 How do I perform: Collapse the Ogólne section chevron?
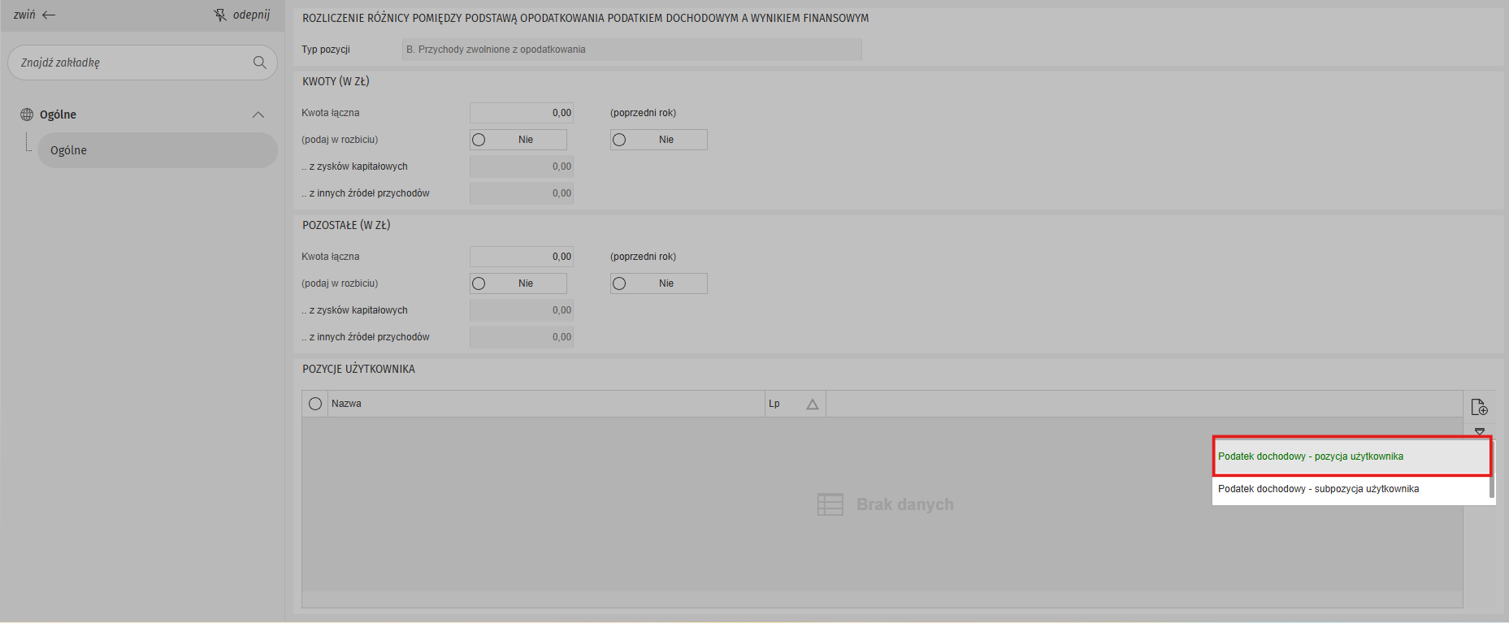[x=258, y=115]
